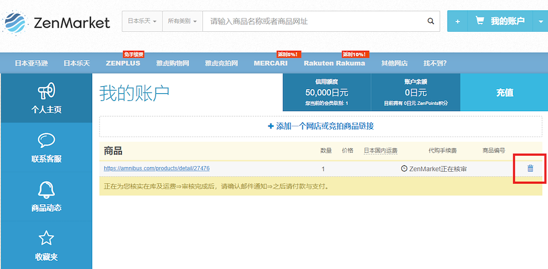Image resolution: width=548 pixels, height=269 pixels.
Task: Open 日本亚马逊 in navigation bar
Action: (x=31, y=64)
